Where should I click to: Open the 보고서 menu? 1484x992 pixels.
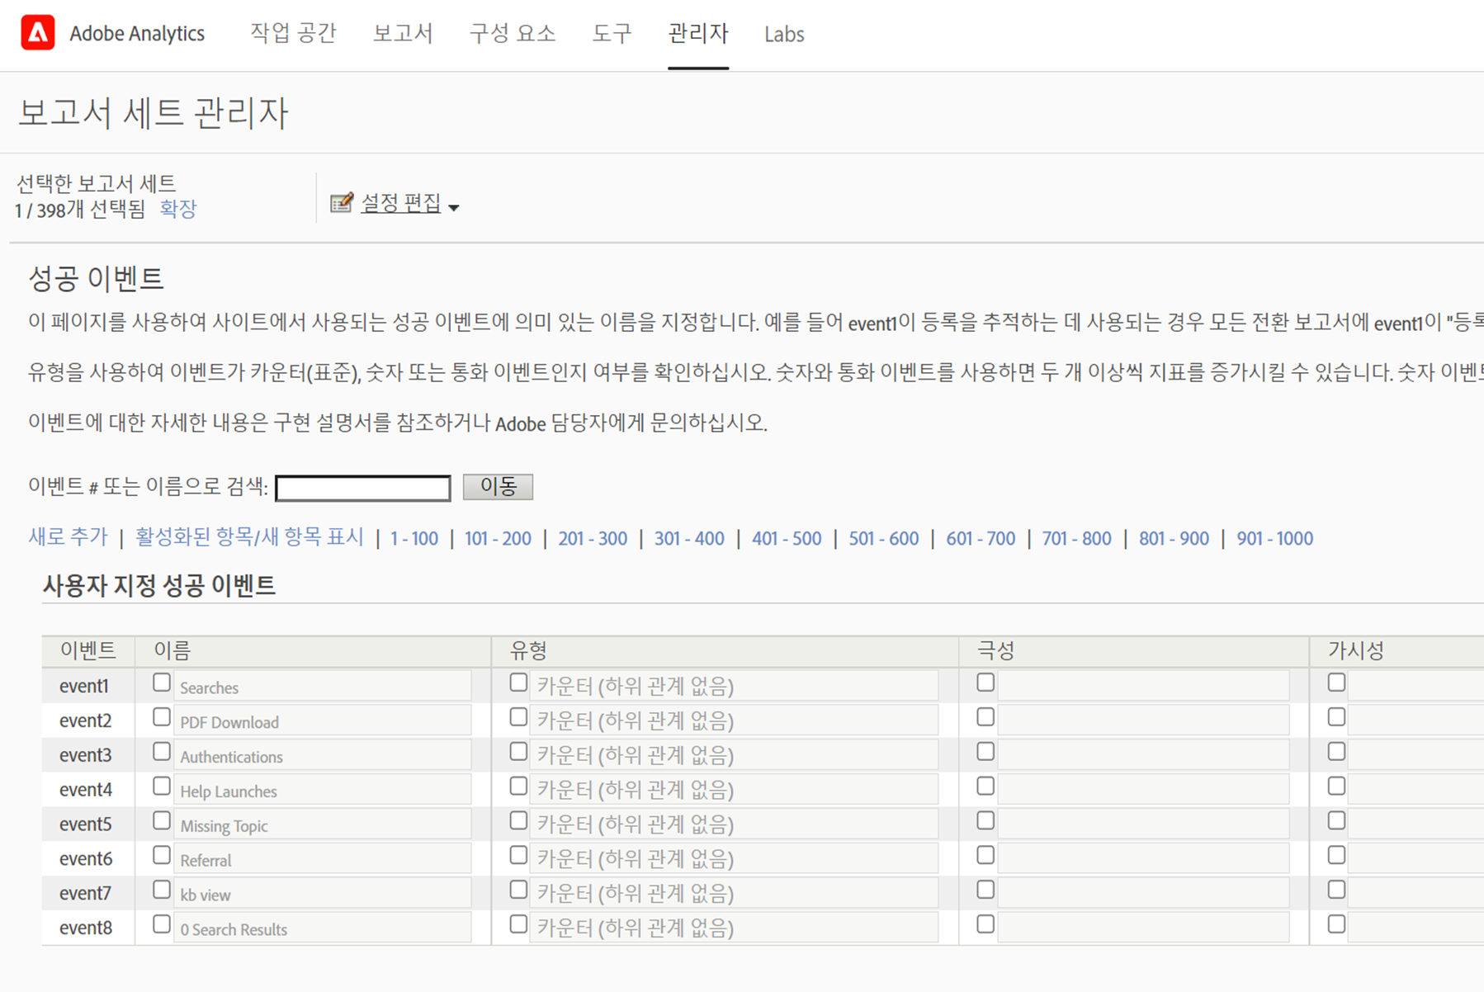[x=403, y=34]
